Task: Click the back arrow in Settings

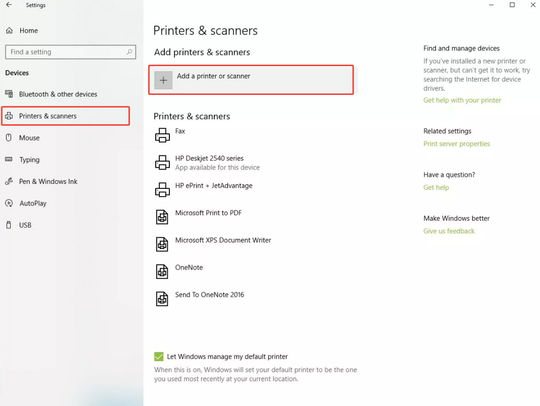Action: click(x=9, y=5)
